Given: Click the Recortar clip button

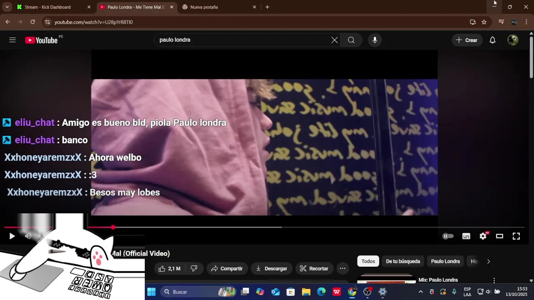Looking at the screenshot, I should (x=314, y=269).
